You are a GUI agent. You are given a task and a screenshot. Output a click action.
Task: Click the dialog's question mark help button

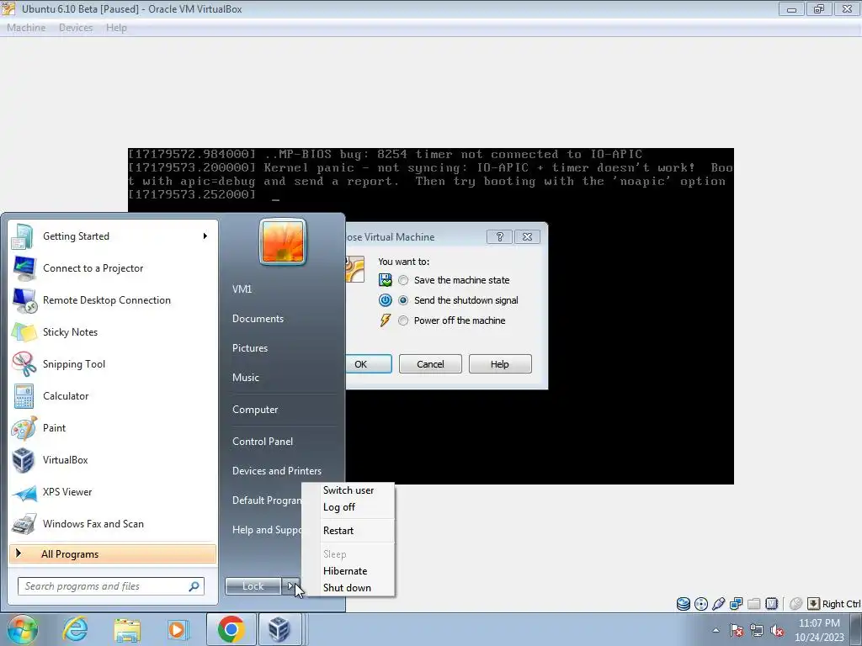click(x=500, y=236)
